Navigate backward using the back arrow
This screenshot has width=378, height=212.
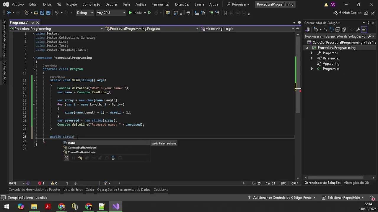coord(9,13)
